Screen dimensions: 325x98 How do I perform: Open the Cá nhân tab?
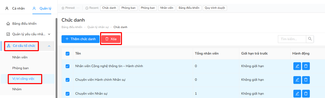[15, 8]
